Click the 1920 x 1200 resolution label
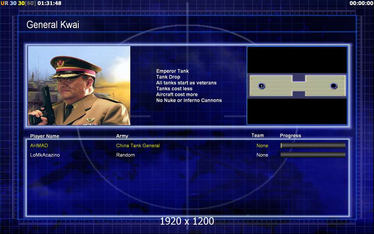Screen dimensions: 374x234 (x=187, y=221)
